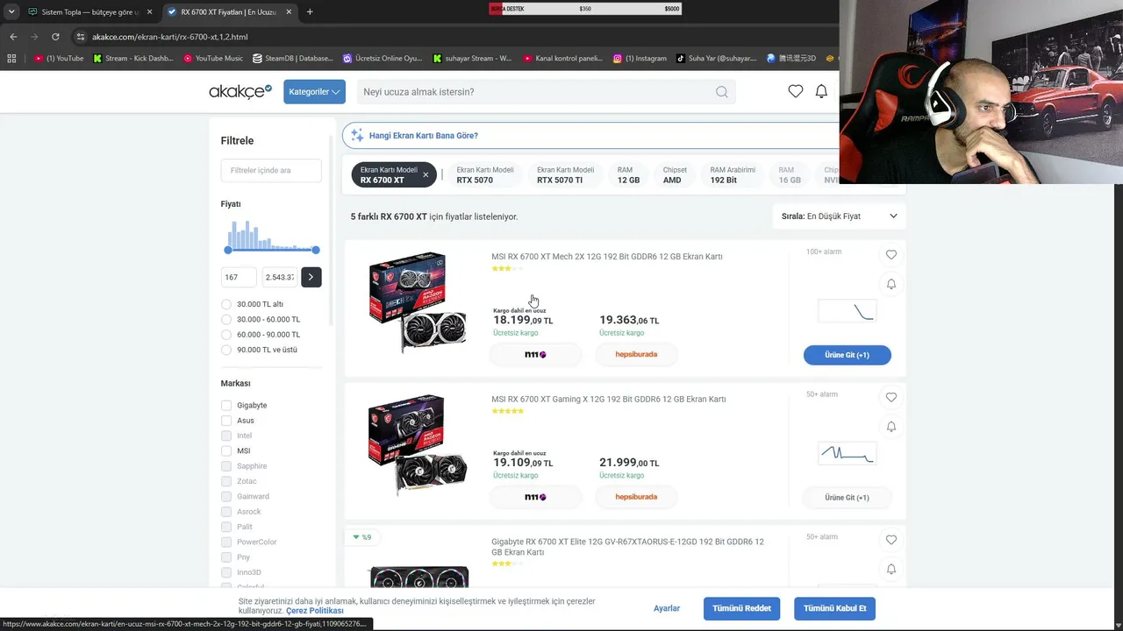Screen dimensions: 1123x631
Task: Set price alarm for MSI Mech 2X
Action: (x=891, y=284)
